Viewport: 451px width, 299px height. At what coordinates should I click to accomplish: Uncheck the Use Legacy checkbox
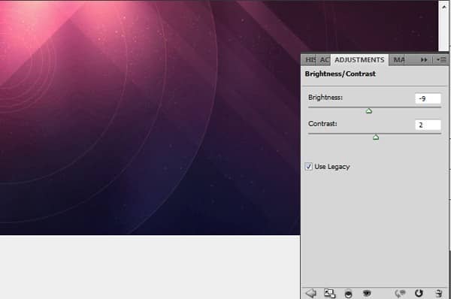tap(309, 167)
